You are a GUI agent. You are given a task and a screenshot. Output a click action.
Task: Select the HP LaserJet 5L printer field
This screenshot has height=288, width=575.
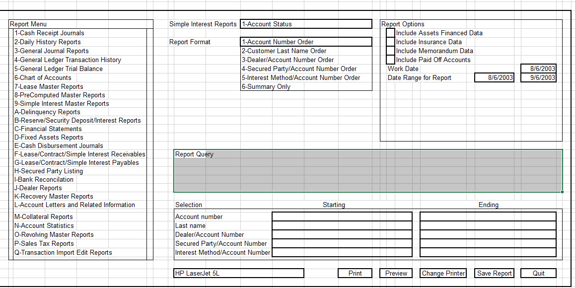pyautogui.click(x=238, y=273)
